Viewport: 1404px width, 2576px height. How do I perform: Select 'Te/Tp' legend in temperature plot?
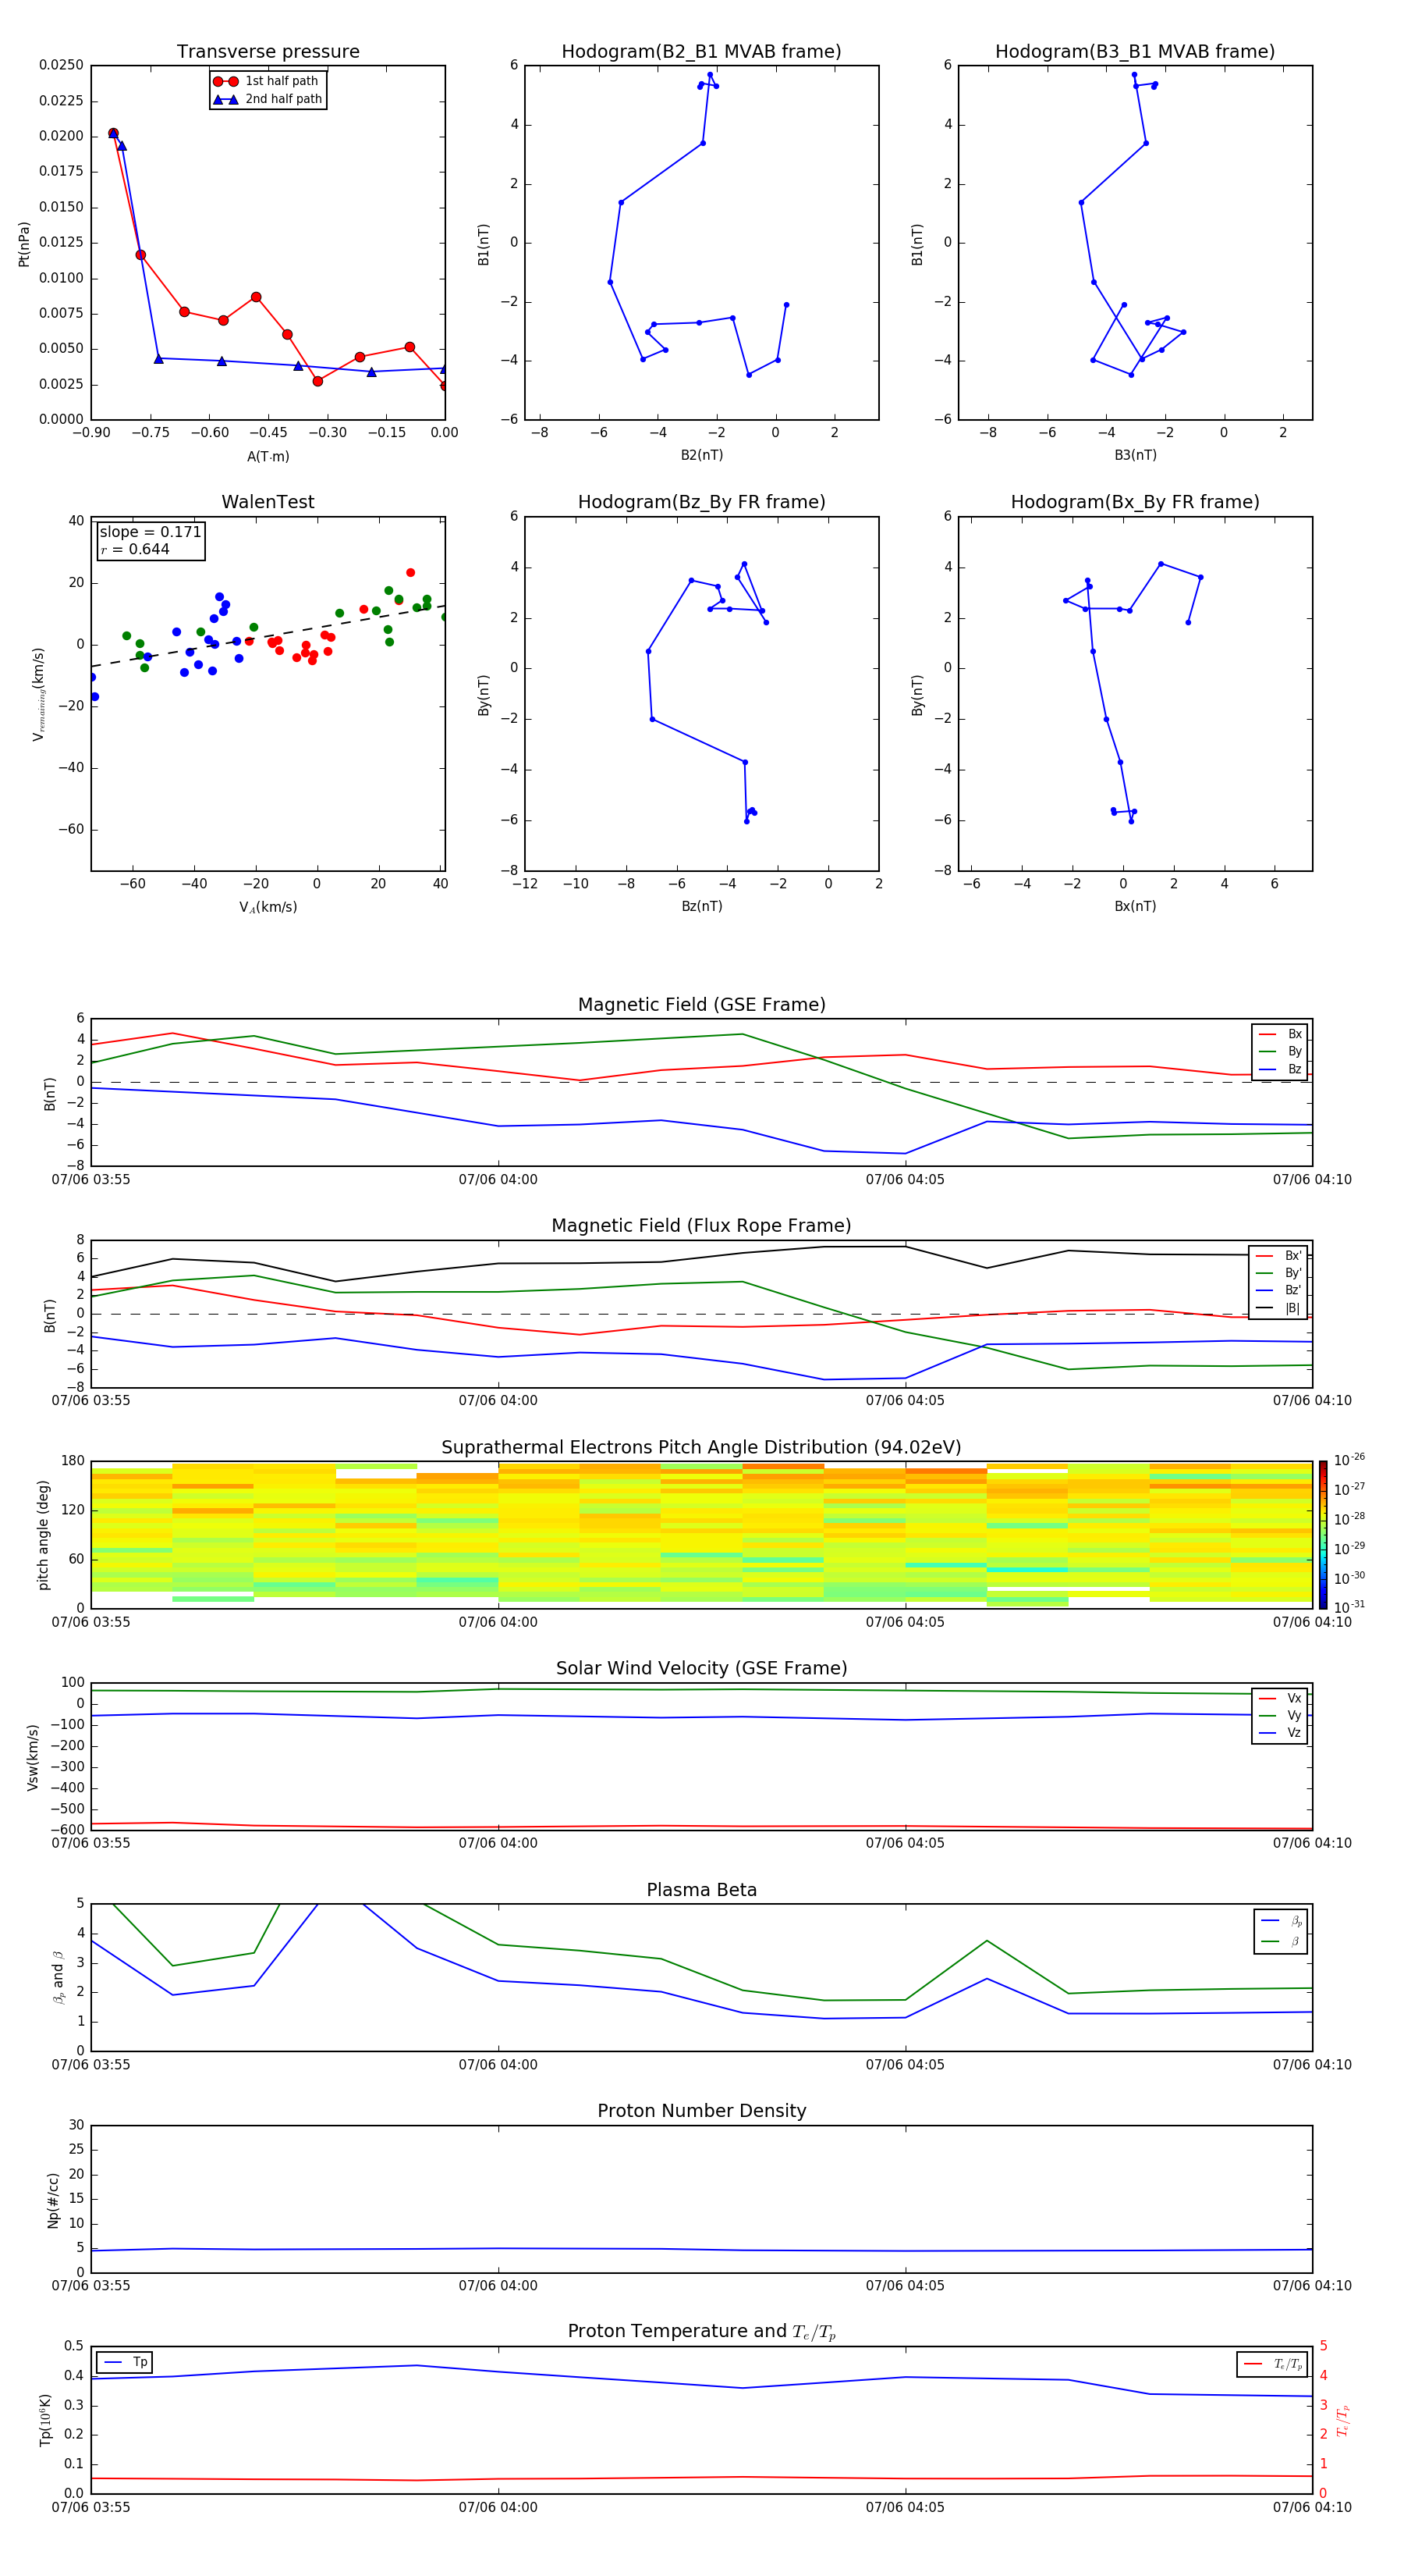point(1273,2365)
